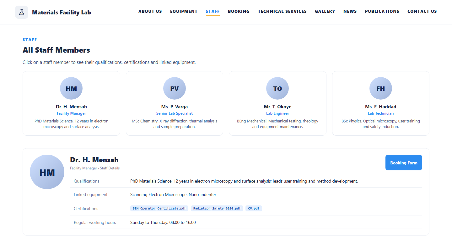
Task: Click the Qualifications row label
Action: tap(86, 181)
